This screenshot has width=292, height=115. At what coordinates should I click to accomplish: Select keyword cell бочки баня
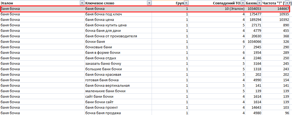95,42
